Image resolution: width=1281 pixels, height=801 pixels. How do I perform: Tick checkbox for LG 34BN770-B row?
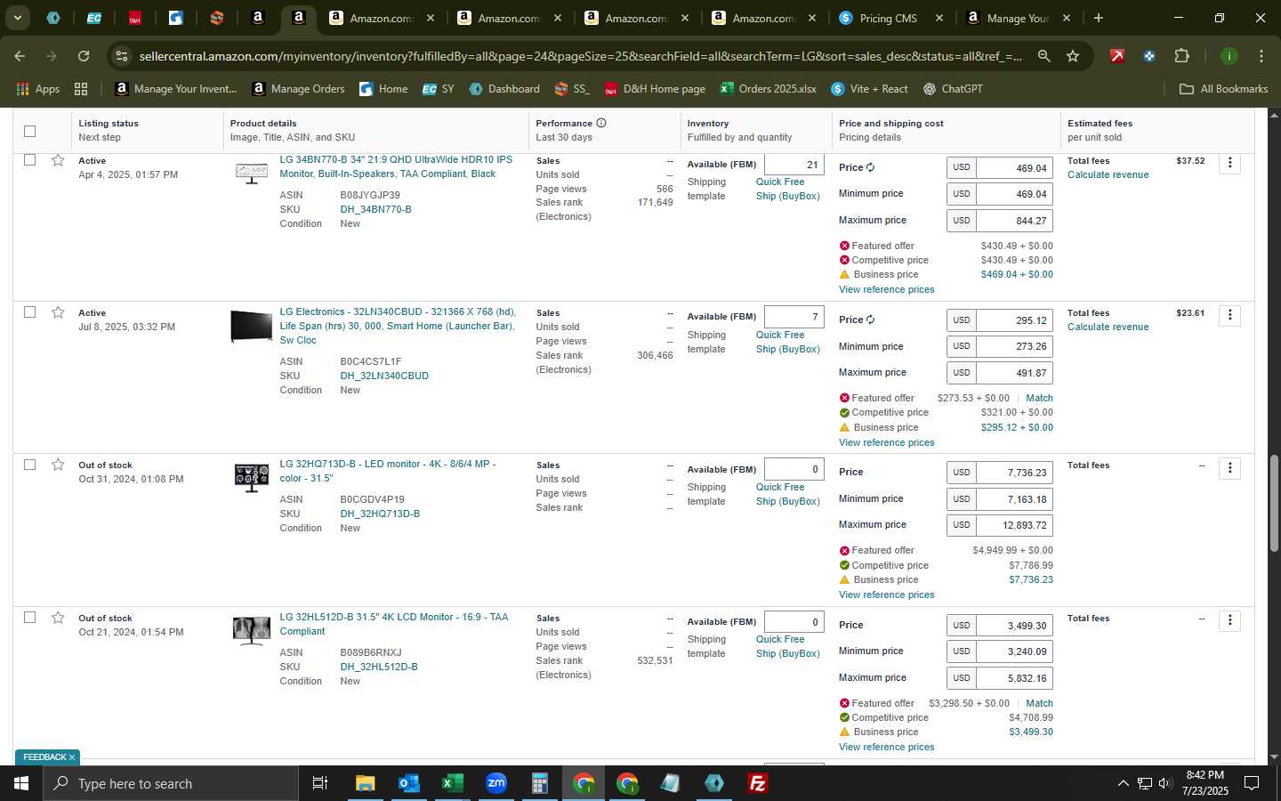29,160
